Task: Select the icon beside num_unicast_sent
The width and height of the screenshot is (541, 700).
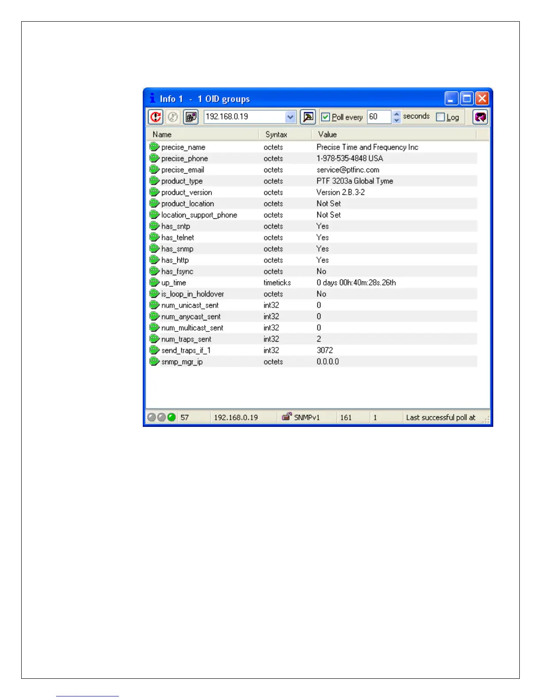Action: [x=154, y=305]
